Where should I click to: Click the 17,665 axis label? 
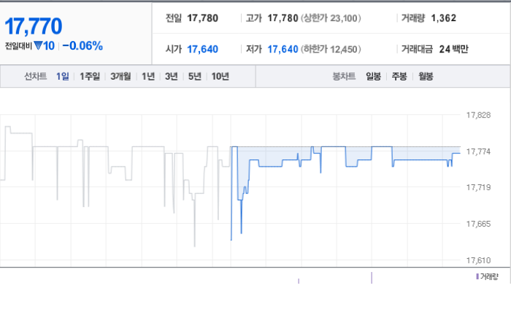click(478, 224)
